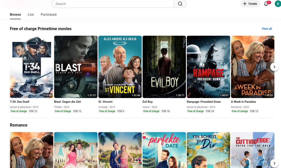Open Ein Schritt zu Dir poster in Romance
Viewport: 281px width, 168px height.
click(x=208, y=150)
